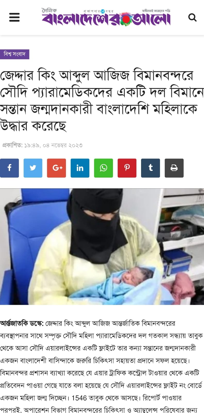The width and height of the screenshot is (204, 413).
Task: Print the article with the printer icon
Action: 174,168
